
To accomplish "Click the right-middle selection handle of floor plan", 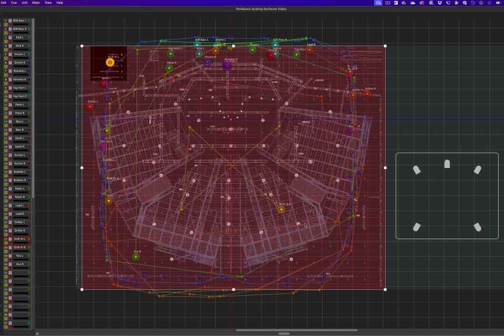I will [x=385, y=167].
